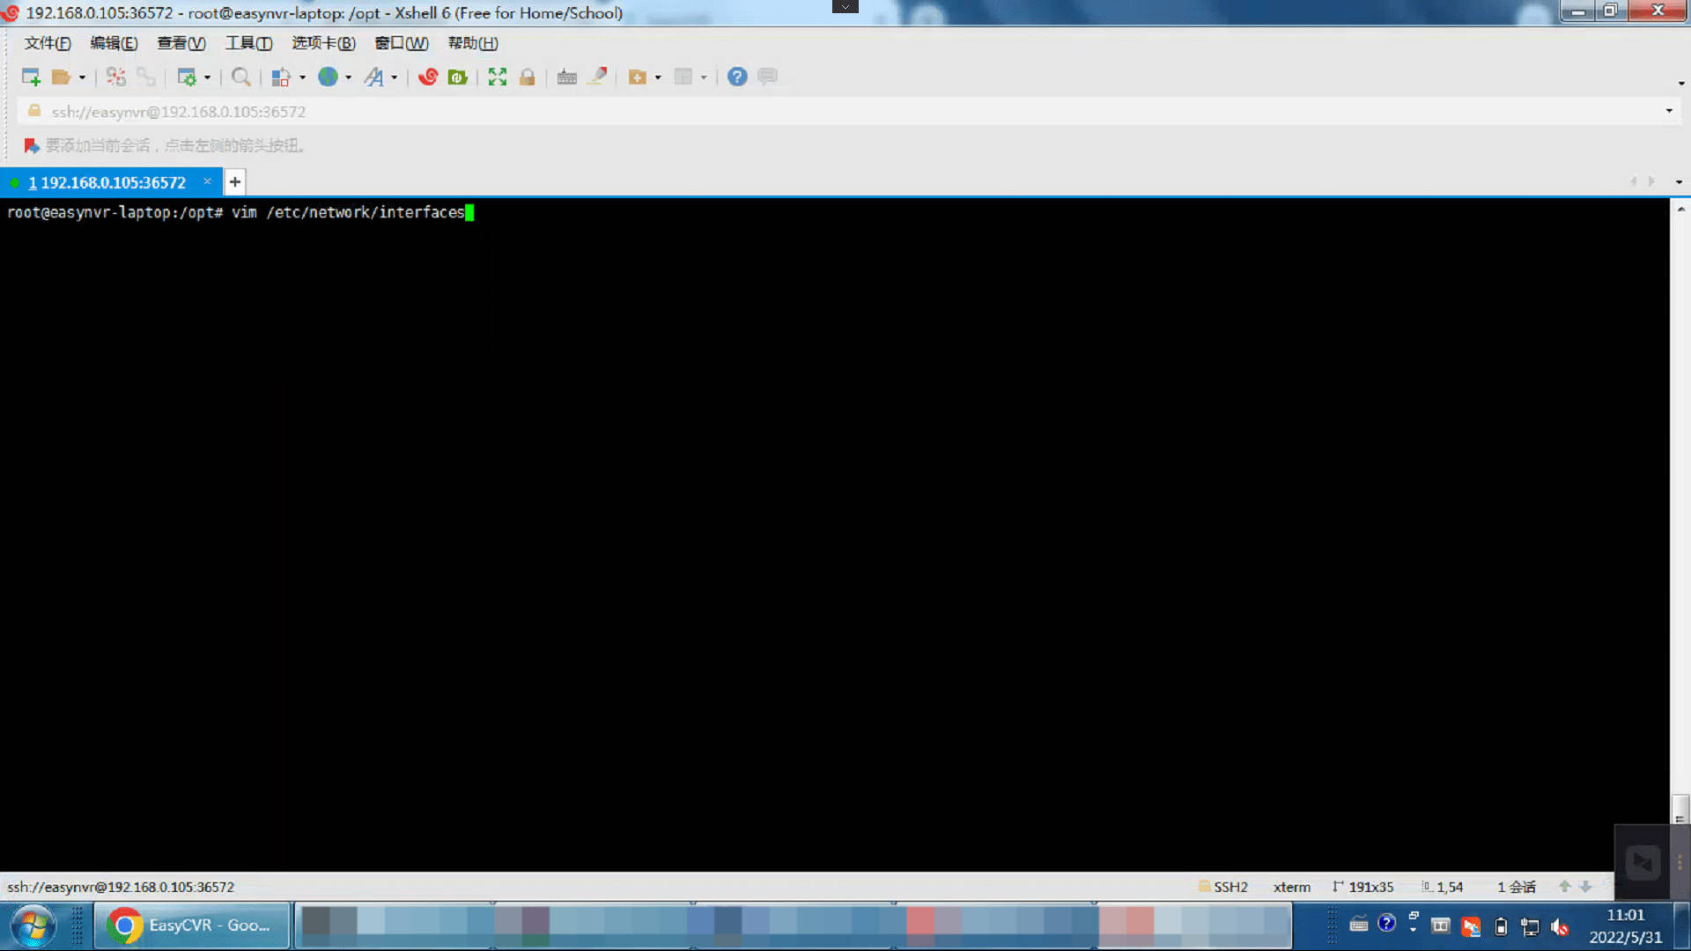Expand the globe encoding dropdown arrow

click(x=349, y=77)
